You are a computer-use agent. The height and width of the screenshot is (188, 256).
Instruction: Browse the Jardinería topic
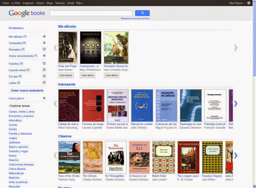tap(14, 143)
